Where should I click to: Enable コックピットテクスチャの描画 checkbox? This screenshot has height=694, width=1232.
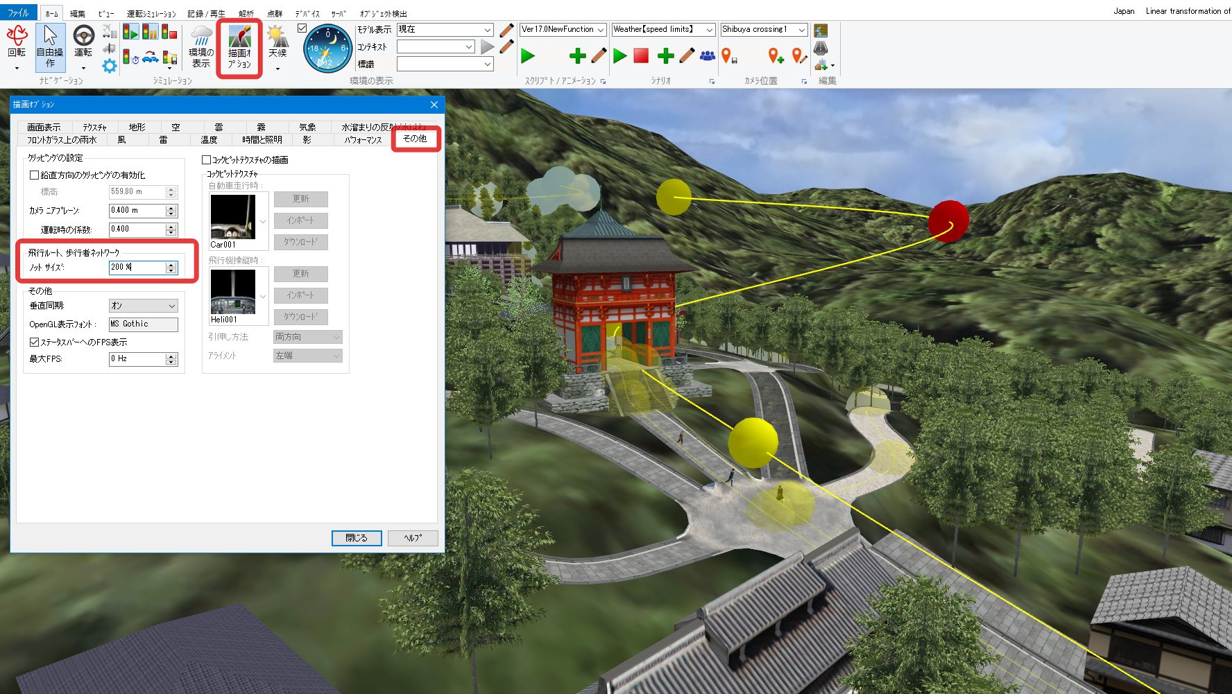coord(206,160)
